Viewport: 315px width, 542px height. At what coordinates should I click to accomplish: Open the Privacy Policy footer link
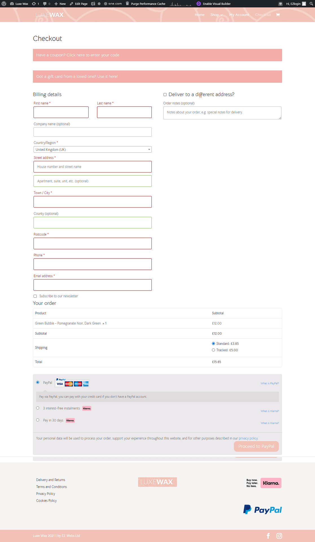pyautogui.click(x=45, y=494)
